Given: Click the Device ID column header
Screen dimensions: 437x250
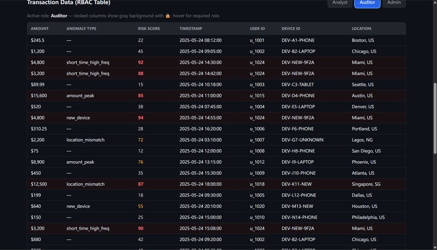Looking at the screenshot, I should click(x=291, y=29).
